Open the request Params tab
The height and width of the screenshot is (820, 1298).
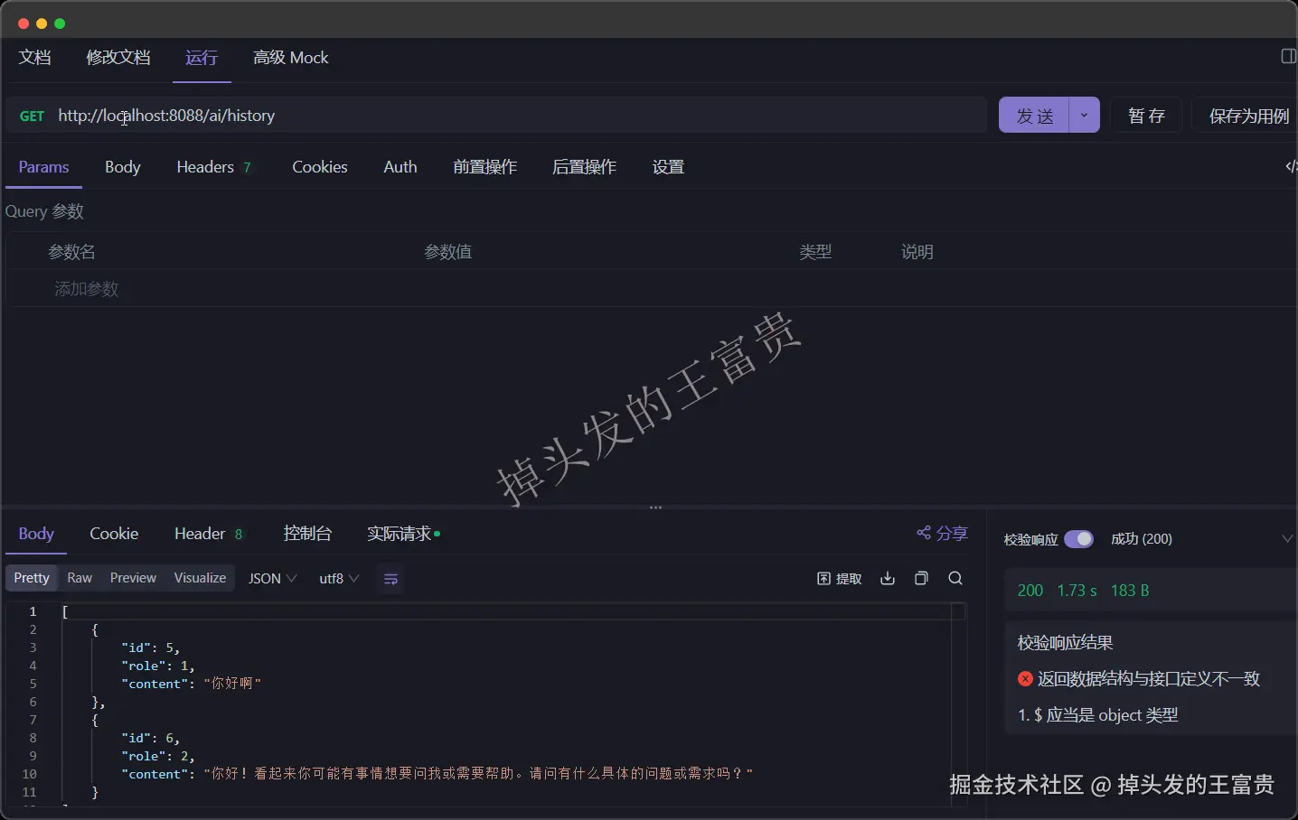43,167
